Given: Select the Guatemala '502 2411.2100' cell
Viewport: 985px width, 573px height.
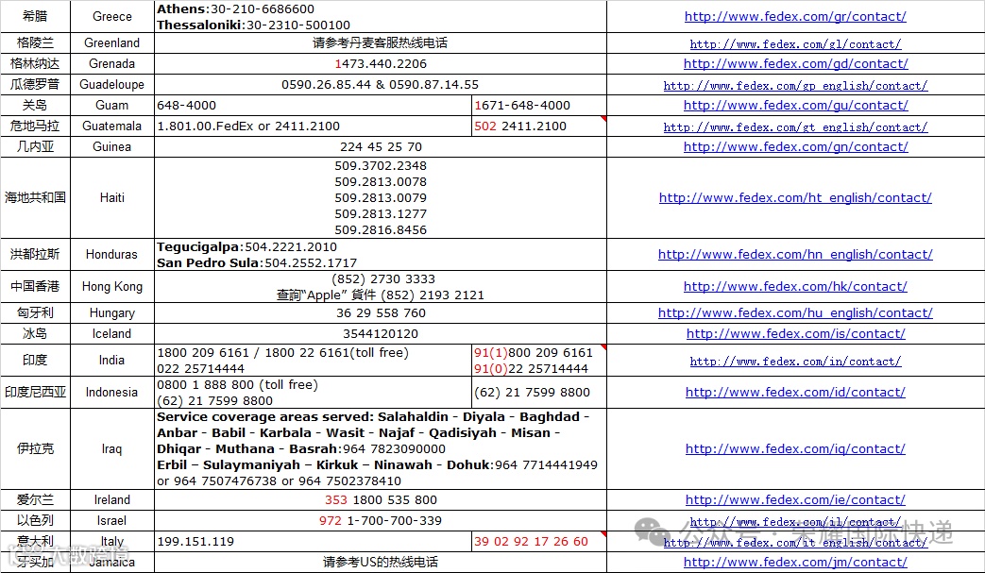Looking at the screenshot, I should tap(539, 126).
